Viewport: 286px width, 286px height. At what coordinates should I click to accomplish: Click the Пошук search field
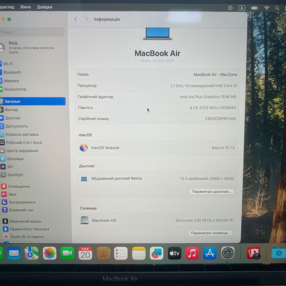point(32,32)
